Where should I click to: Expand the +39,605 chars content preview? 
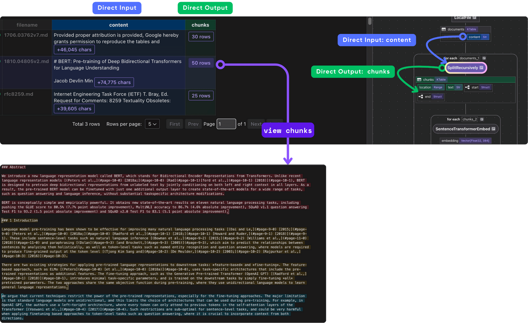(74, 109)
